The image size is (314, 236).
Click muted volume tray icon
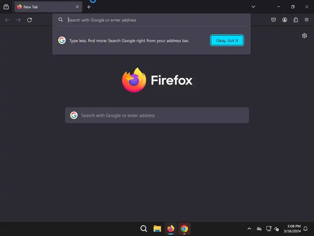pos(277,229)
